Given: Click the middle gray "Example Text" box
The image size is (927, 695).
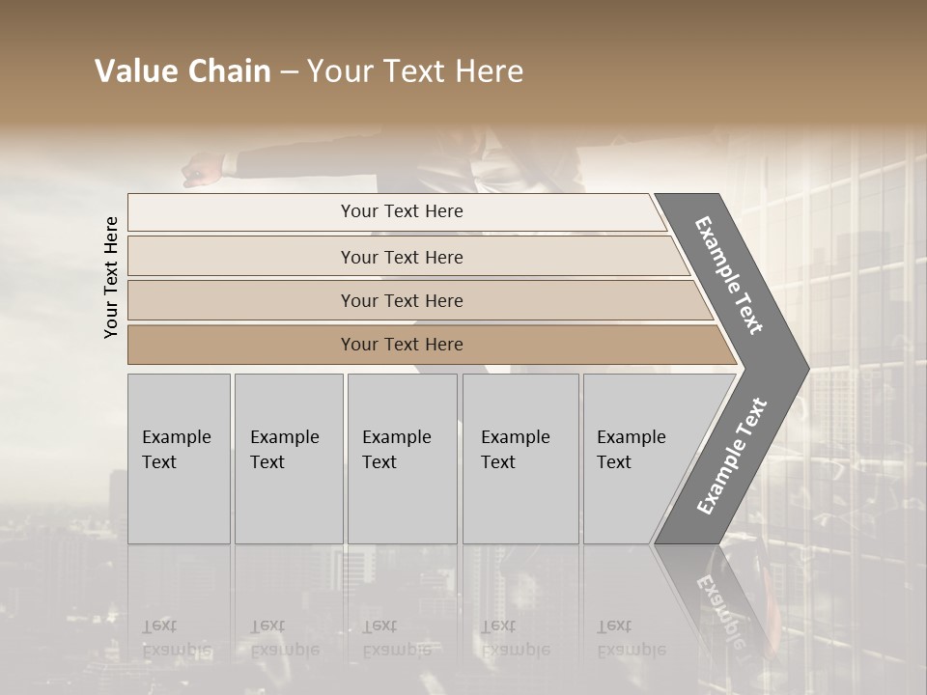Looking at the screenshot, I should click(x=401, y=458).
